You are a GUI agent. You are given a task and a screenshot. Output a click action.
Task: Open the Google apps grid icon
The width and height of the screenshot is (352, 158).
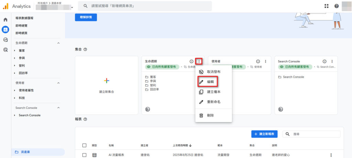click(326, 6)
